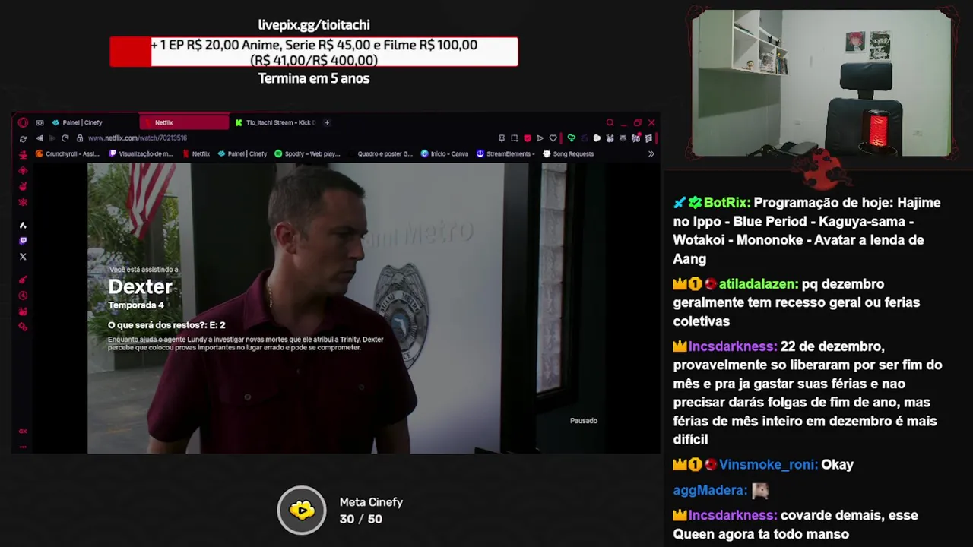Viewport: 973px width, 547px height.
Task: Open the sidebar clock history icon
Action: tap(23, 296)
